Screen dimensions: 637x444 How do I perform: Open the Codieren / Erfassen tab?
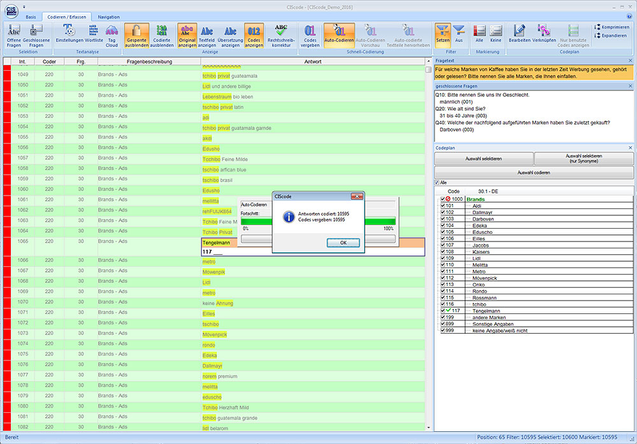click(x=67, y=17)
